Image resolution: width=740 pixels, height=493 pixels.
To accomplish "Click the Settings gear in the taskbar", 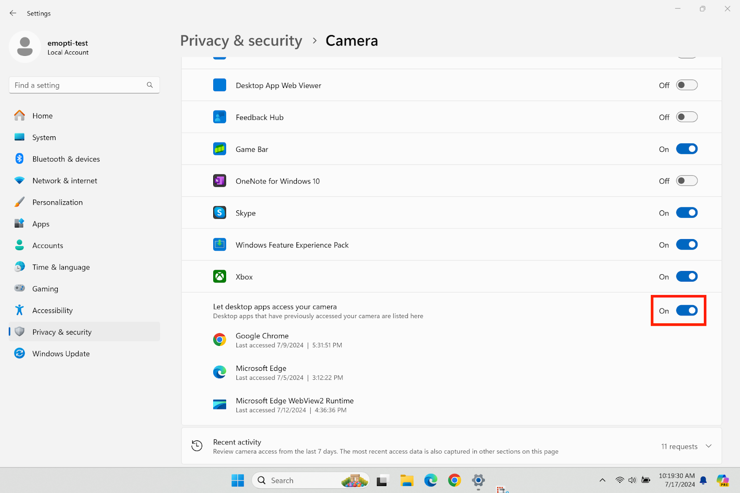I will (478, 481).
